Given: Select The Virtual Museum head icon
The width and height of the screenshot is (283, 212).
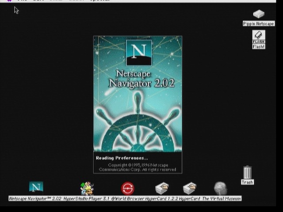Looking at the screenshot, I should (x=220, y=189).
